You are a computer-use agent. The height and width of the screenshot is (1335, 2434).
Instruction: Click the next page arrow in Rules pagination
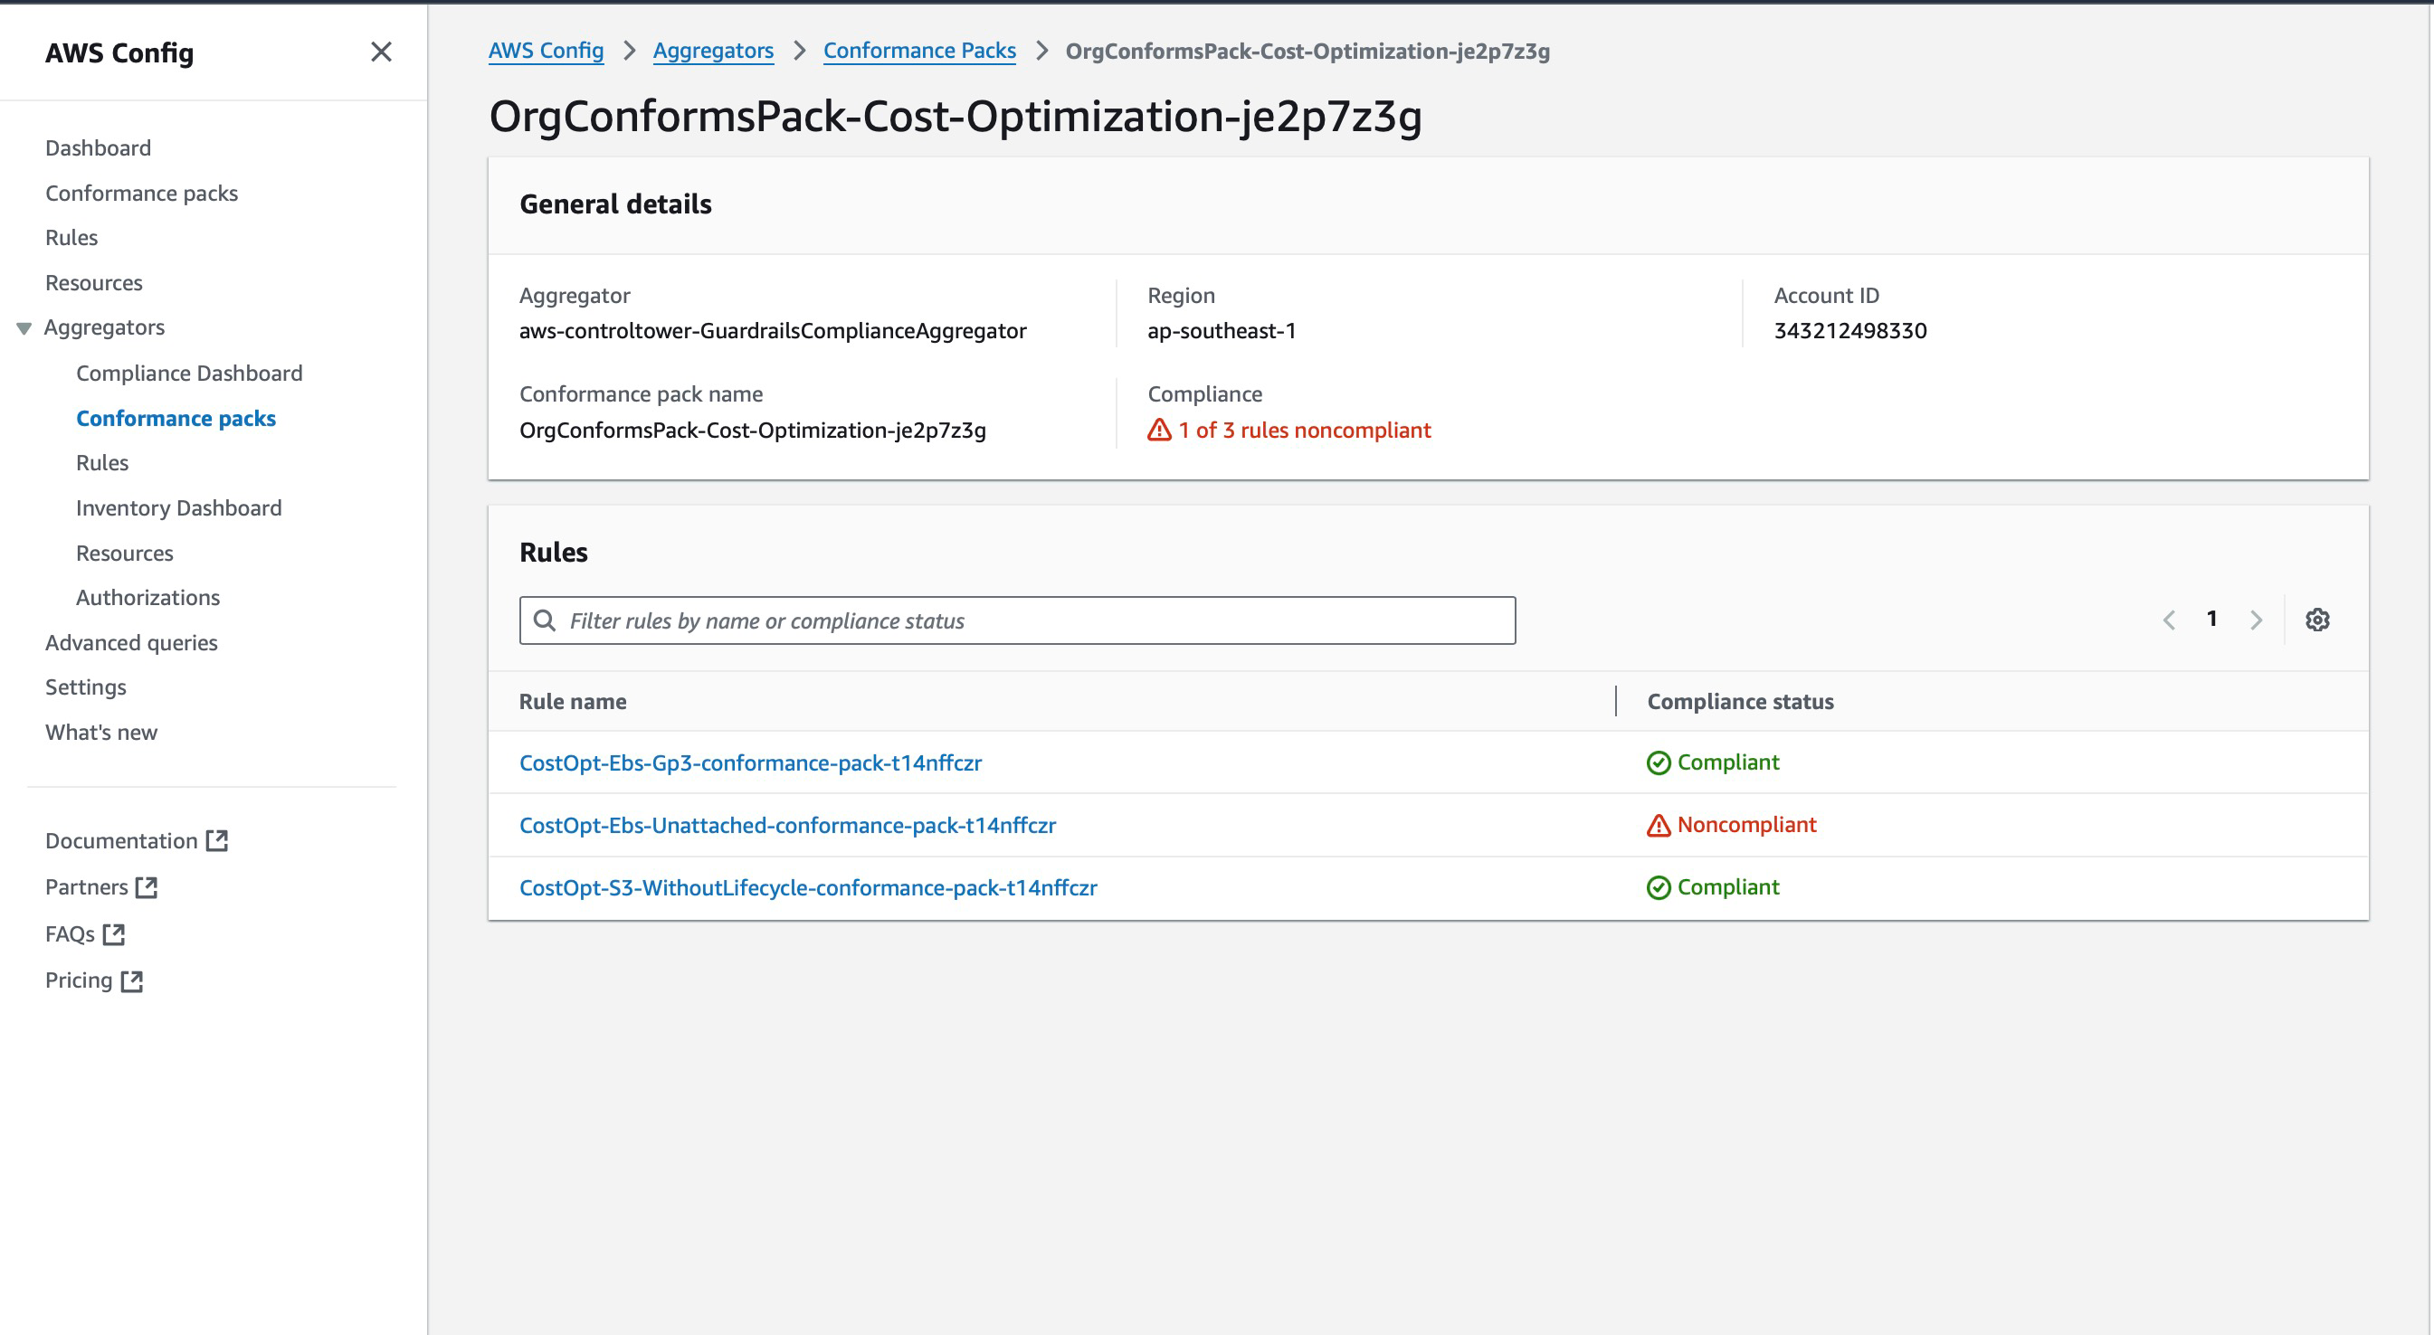point(2257,619)
